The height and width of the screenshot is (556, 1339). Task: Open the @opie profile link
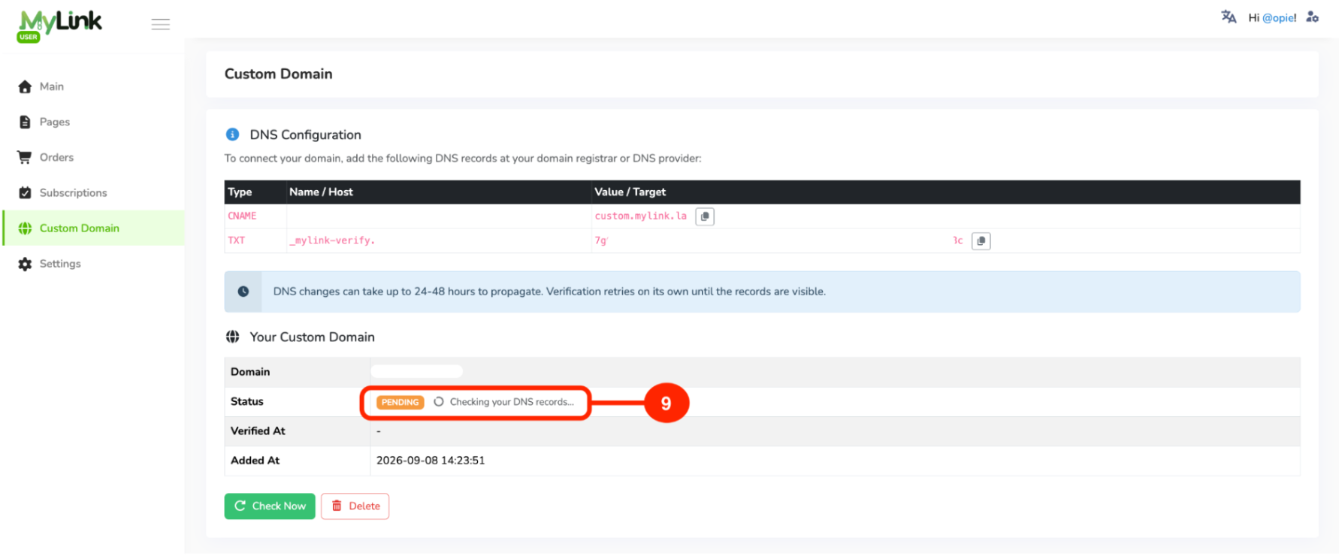click(1279, 18)
